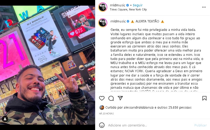Follow the account via Seguir
The image size is (210, 130).
point(137,5)
